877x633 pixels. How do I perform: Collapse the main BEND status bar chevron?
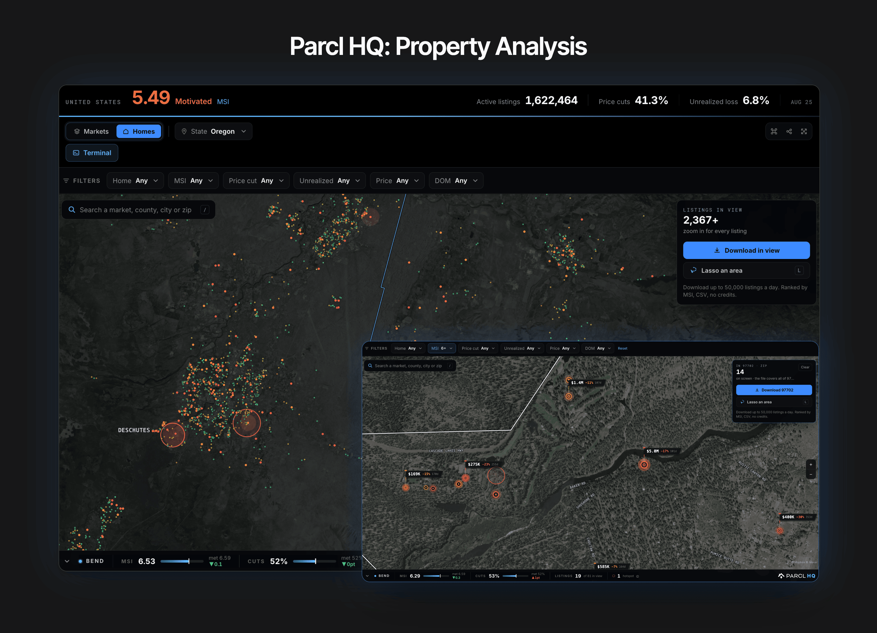(67, 561)
